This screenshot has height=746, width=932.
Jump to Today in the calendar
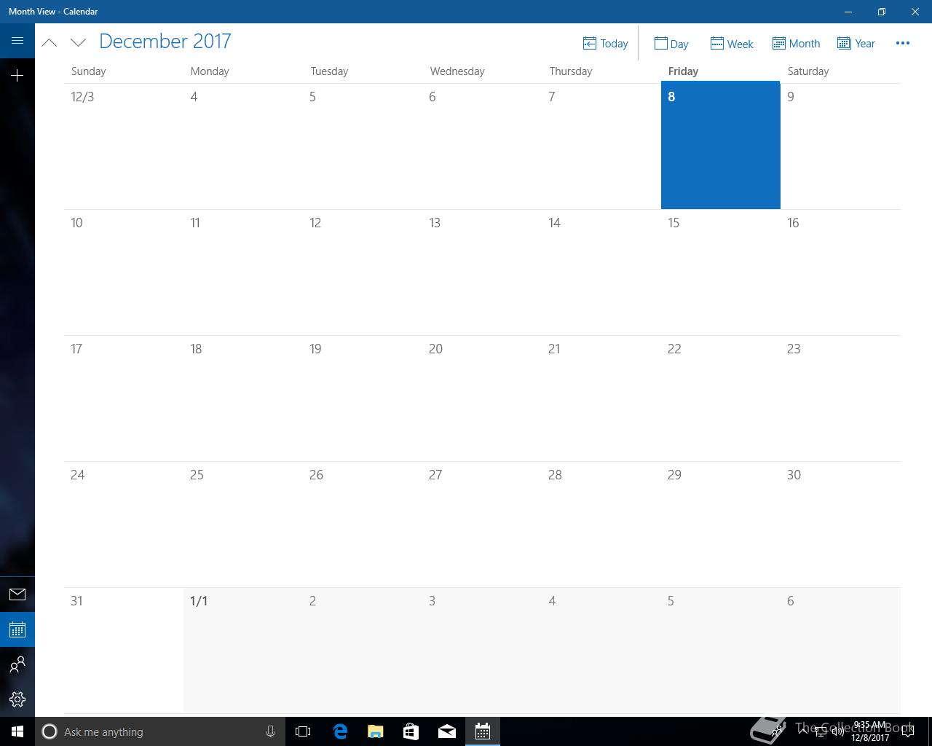point(605,44)
